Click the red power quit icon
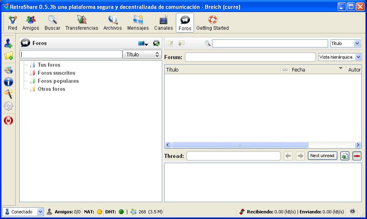367x219 pixels. (8, 121)
